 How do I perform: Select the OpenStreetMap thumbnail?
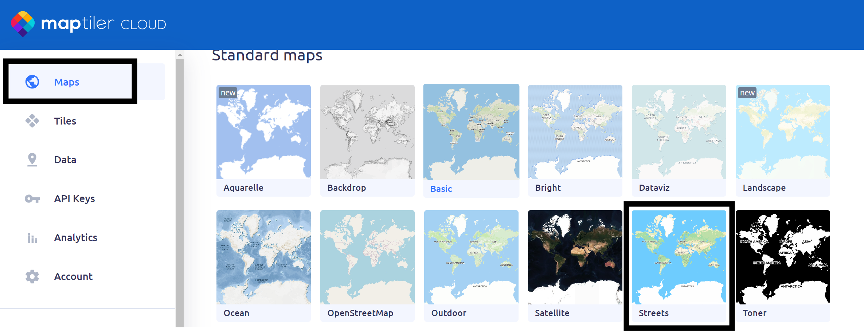367,257
